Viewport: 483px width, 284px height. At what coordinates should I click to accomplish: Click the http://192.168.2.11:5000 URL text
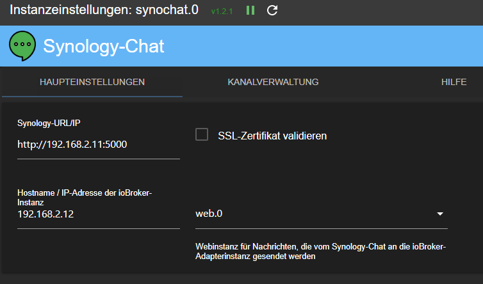(x=72, y=145)
